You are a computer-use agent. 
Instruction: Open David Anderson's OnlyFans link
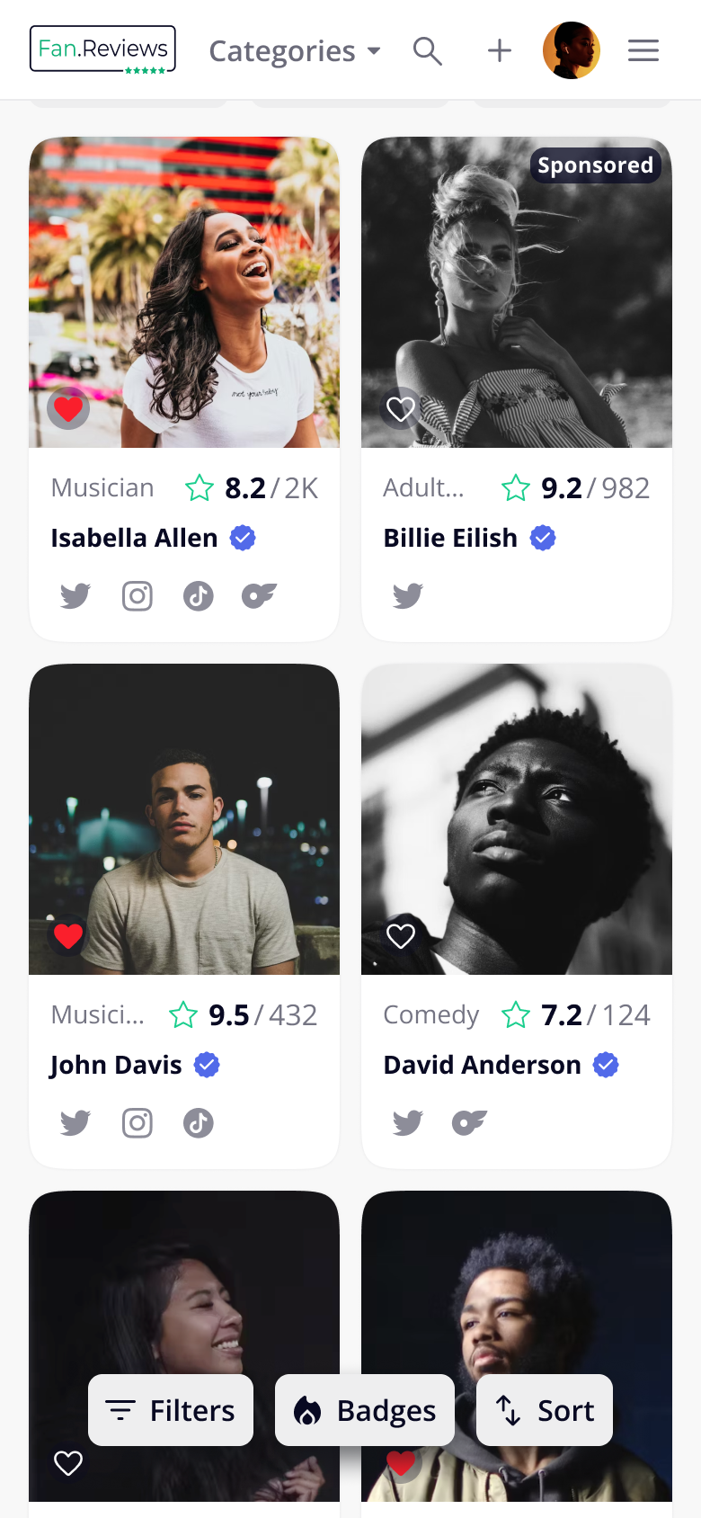[x=469, y=1122]
